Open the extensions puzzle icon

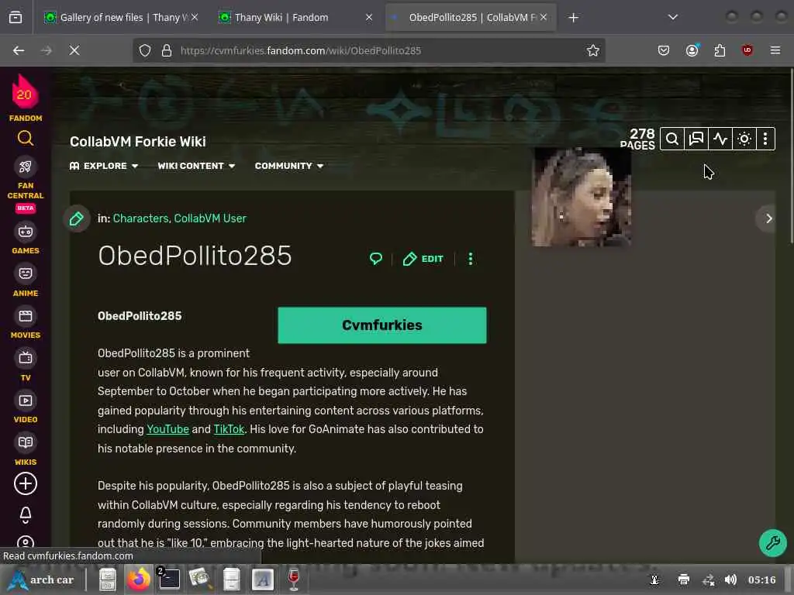click(720, 50)
